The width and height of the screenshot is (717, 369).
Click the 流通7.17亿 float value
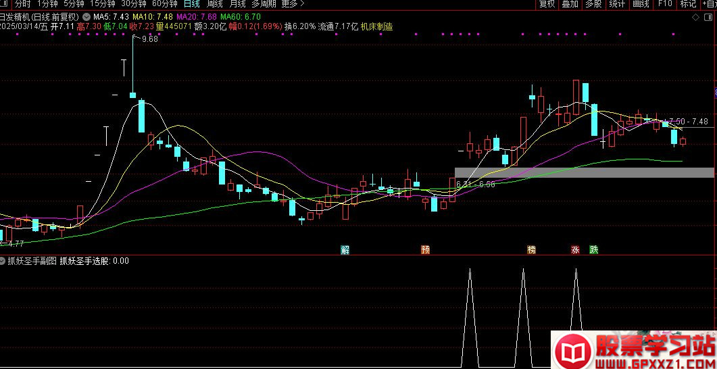click(x=338, y=26)
